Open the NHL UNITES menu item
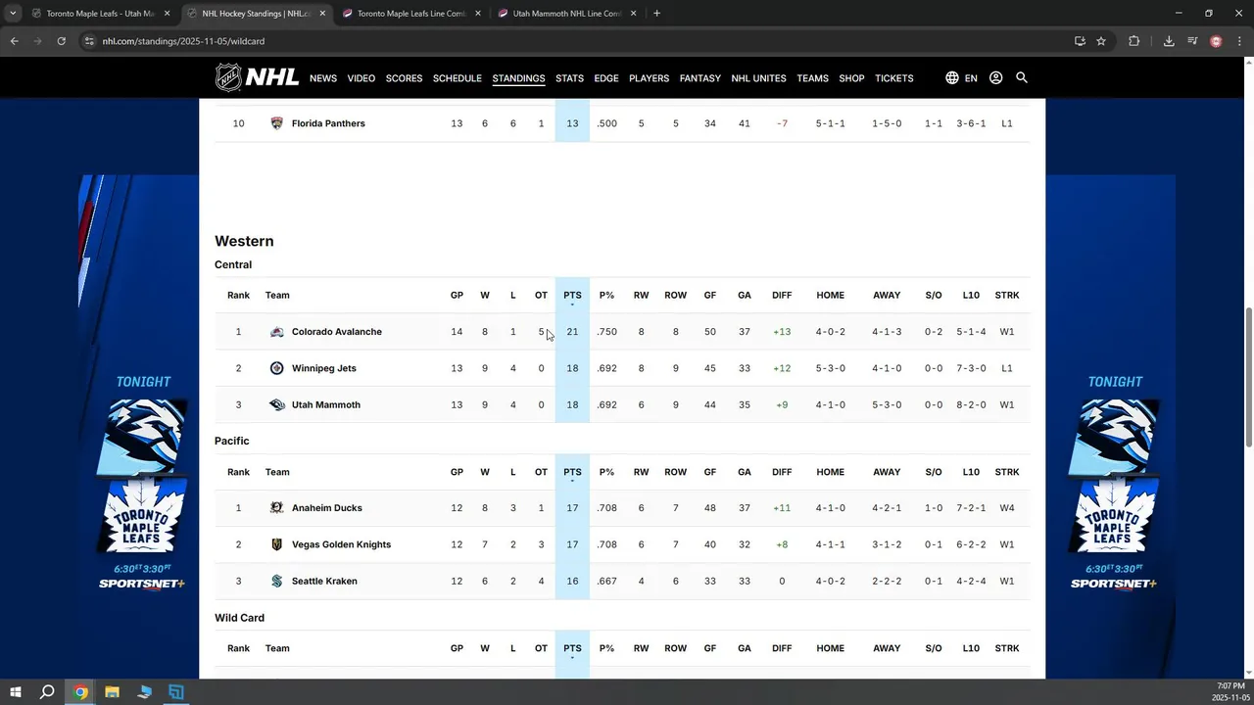 (x=758, y=78)
